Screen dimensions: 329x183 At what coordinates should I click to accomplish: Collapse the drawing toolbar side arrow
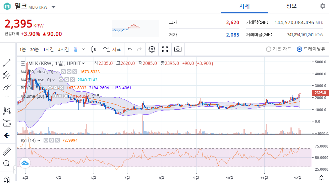[15, 170]
